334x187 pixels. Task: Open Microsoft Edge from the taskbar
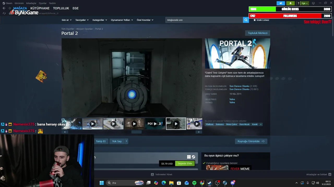[164, 183]
